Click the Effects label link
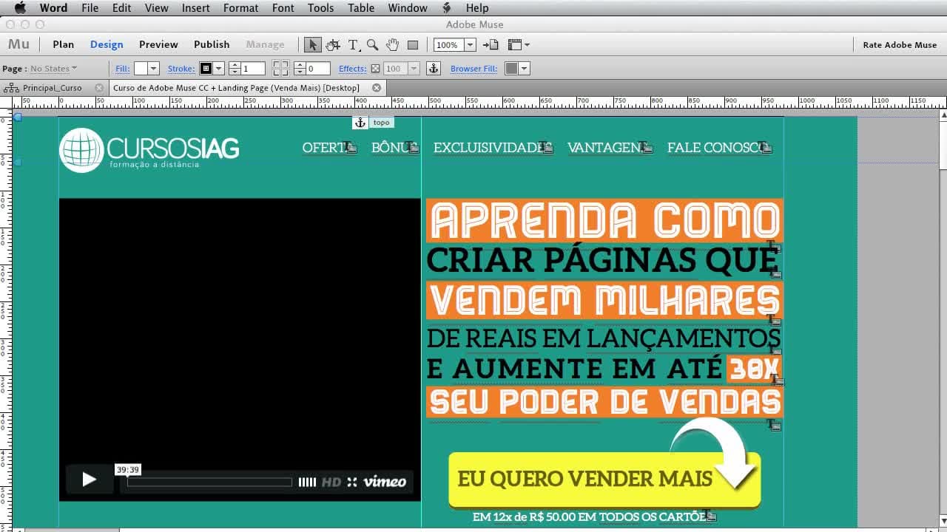This screenshot has height=532, width=947. [352, 69]
